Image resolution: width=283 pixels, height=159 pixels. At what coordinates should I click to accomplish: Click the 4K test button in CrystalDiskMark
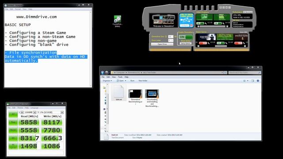point(13,138)
